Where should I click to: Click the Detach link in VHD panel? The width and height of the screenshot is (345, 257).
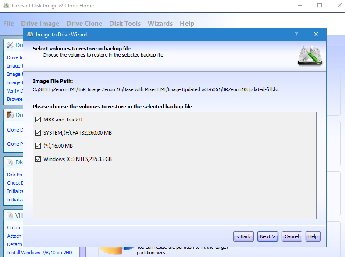click(x=14, y=244)
